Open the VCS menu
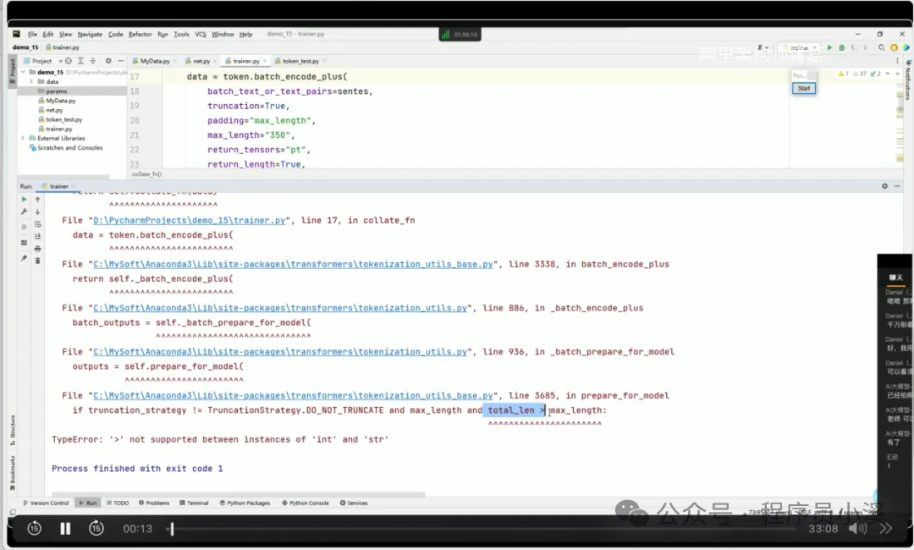This screenshot has width=914, height=550. [201, 35]
